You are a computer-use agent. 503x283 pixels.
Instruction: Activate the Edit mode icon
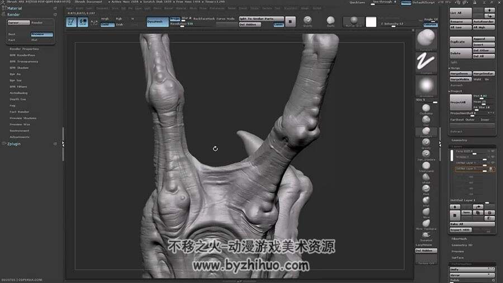pyautogui.click(x=71, y=22)
